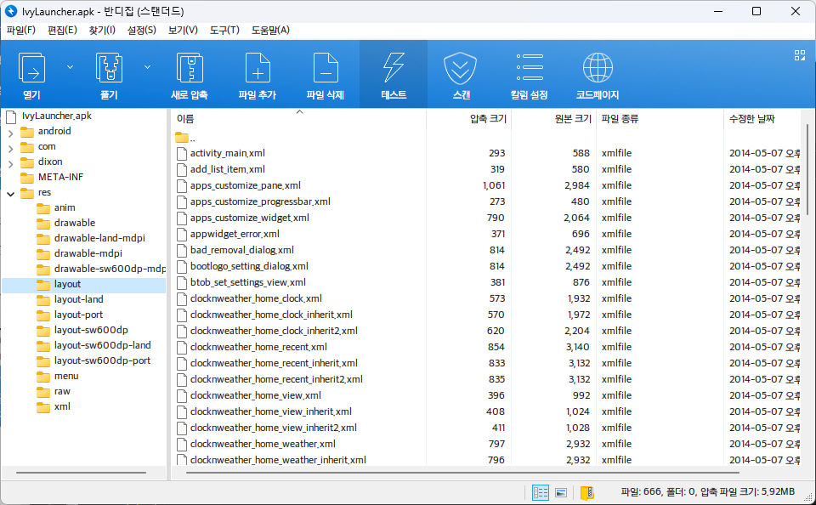The width and height of the screenshot is (816, 505).
Task: Click the toolbar layout icon at top right
Action: pyautogui.click(x=800, y=56)
